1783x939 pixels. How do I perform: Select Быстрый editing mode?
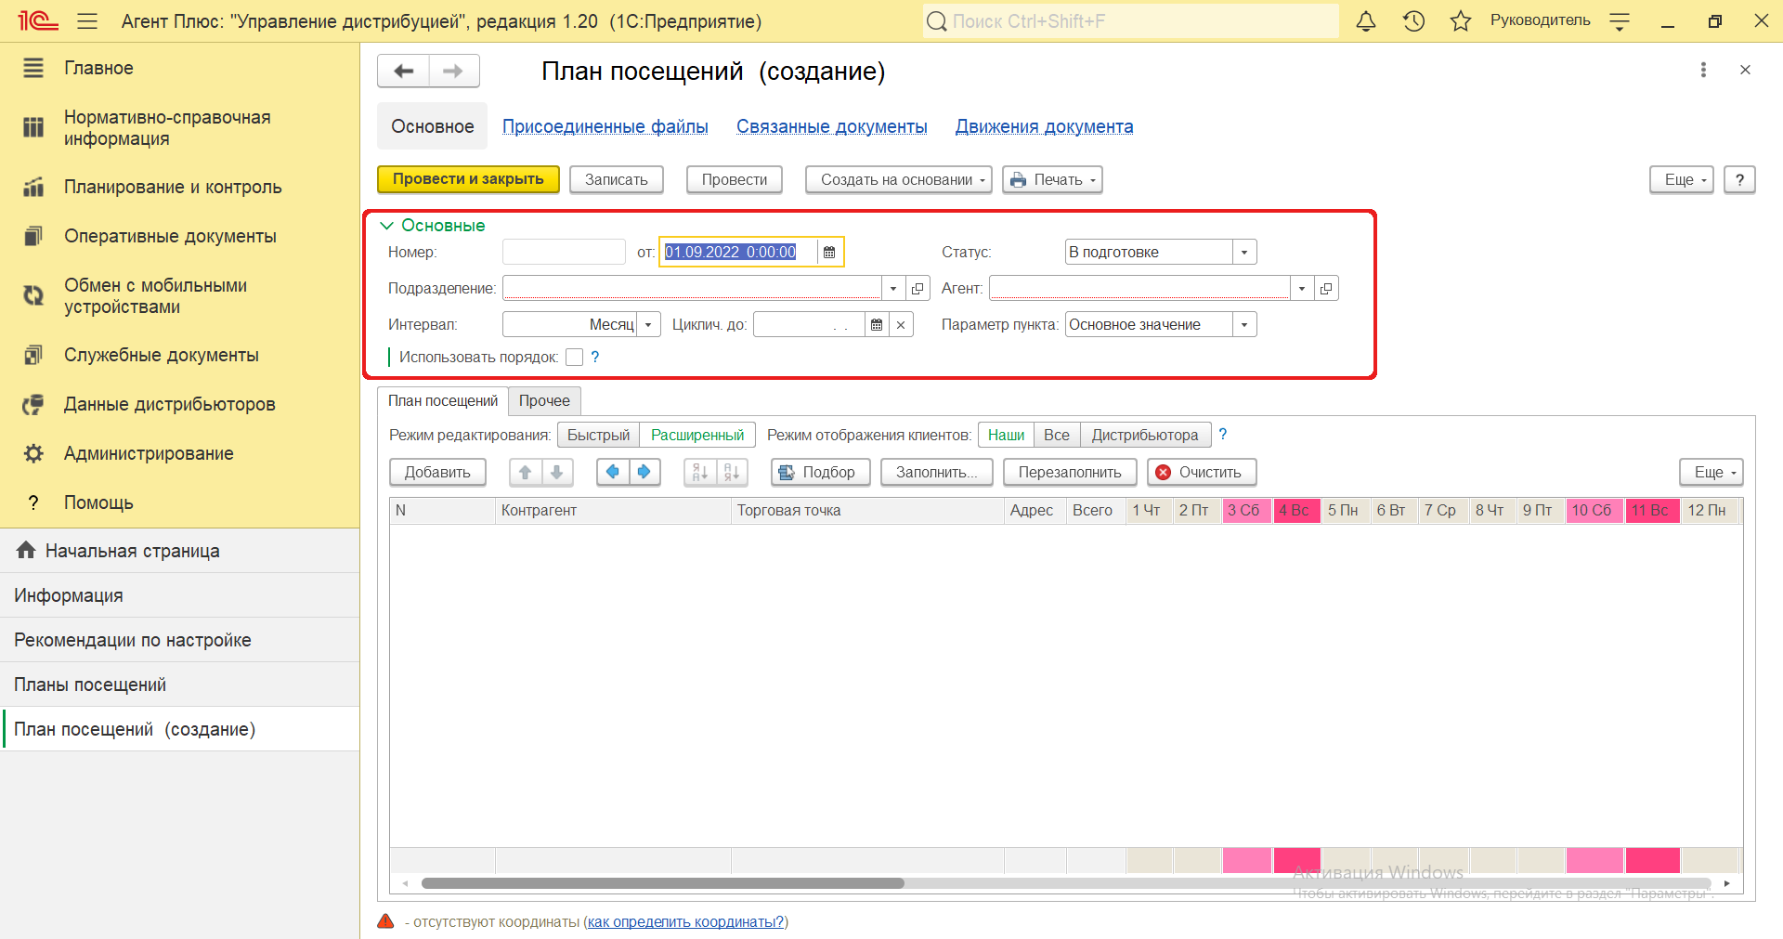click(598, 435)
